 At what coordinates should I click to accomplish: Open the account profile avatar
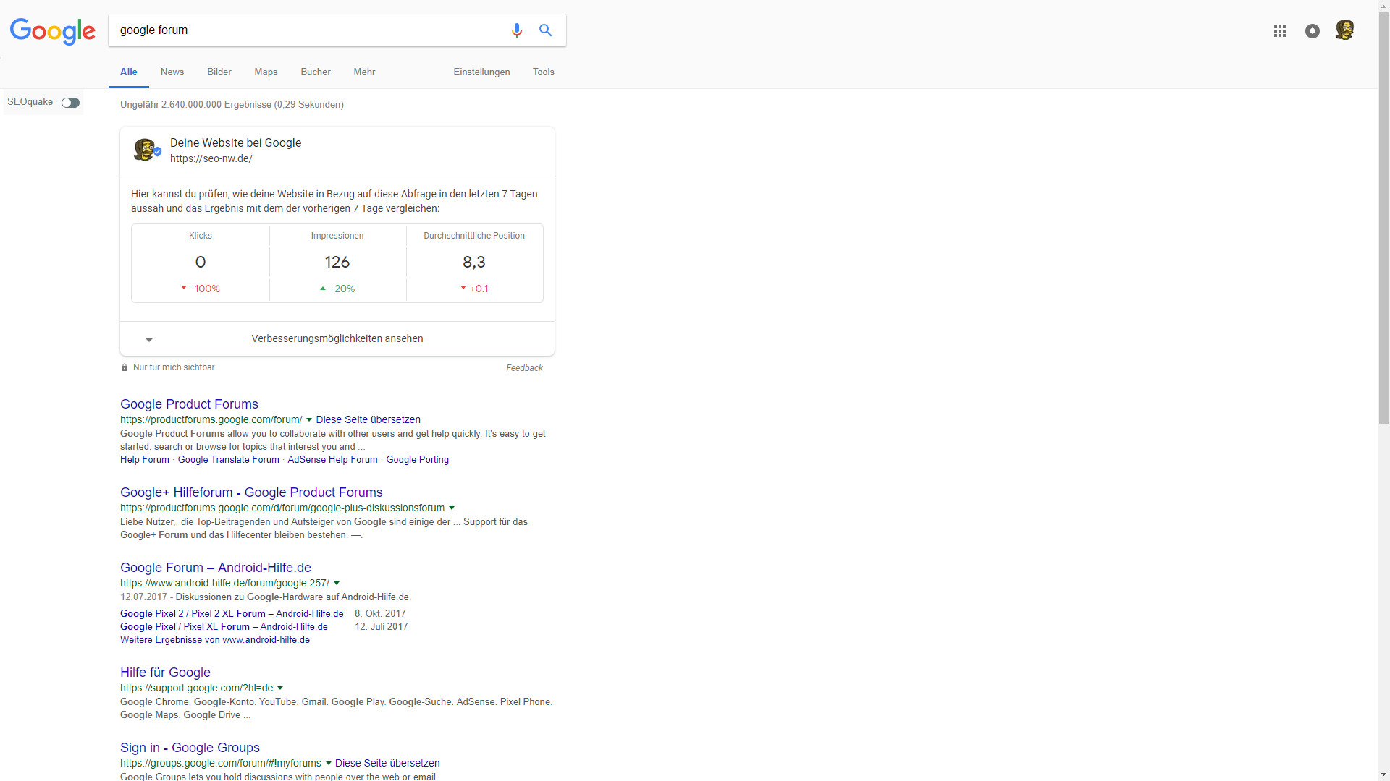(x=1344, y=30)
